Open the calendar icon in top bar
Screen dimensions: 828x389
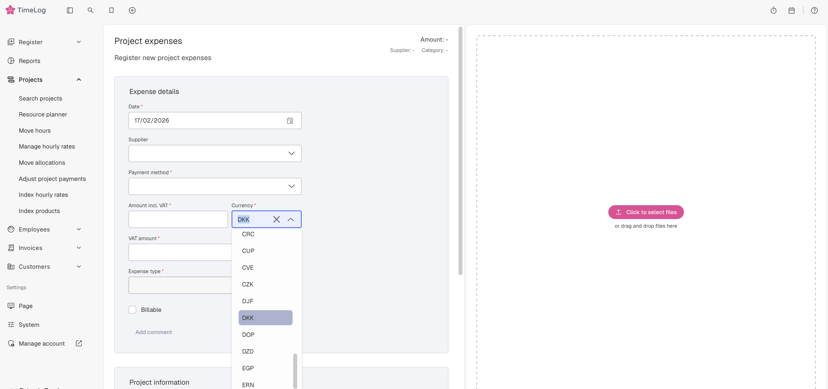(791, 10)
